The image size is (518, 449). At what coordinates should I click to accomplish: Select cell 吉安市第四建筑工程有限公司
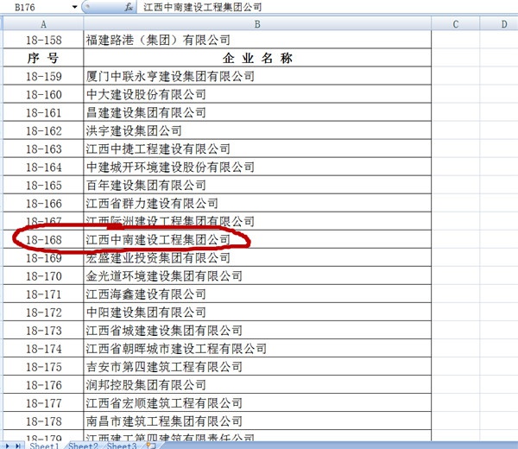coord(257,366)
